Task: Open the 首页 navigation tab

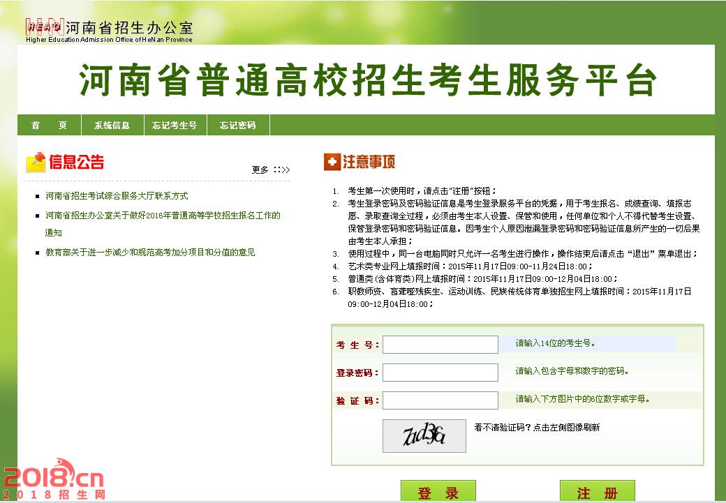Action: [x=49, y=126]
